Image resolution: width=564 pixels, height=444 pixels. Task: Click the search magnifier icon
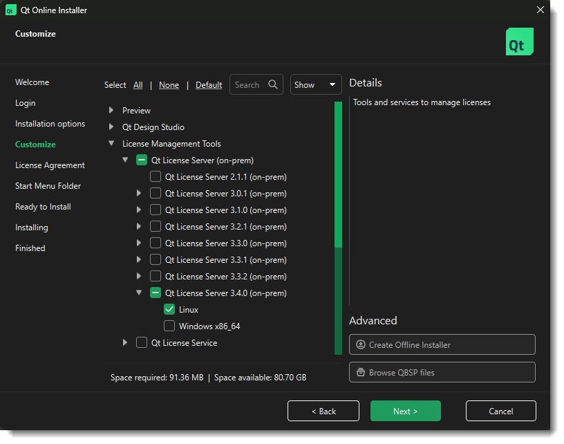pyautogui.click(x=272, y=84)
